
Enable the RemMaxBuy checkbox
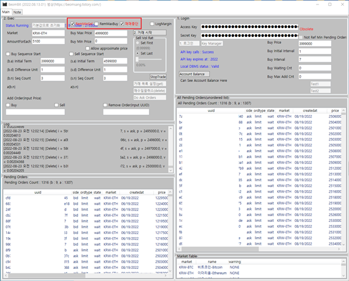pyautogui.click(x=96, y=24)
